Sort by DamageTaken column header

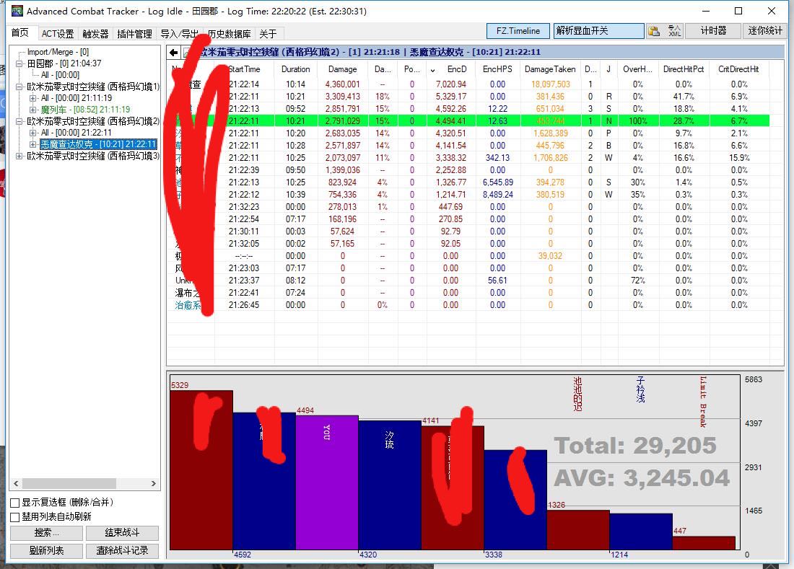coord(550,69)
